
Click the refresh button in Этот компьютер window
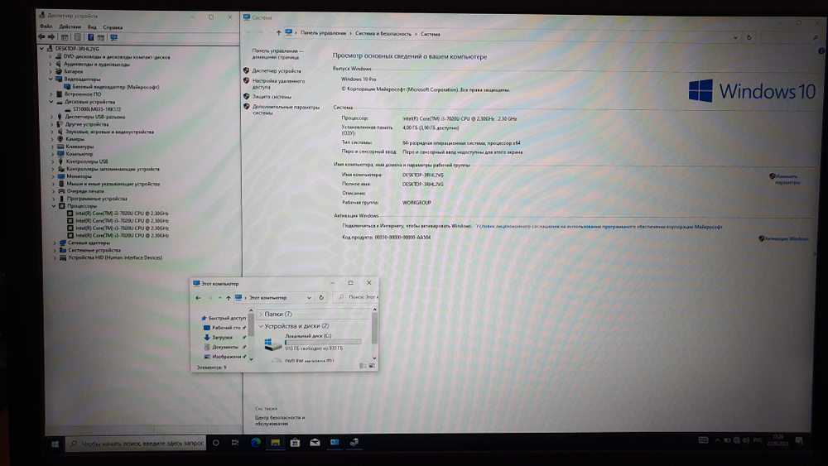tap(321, 298)
